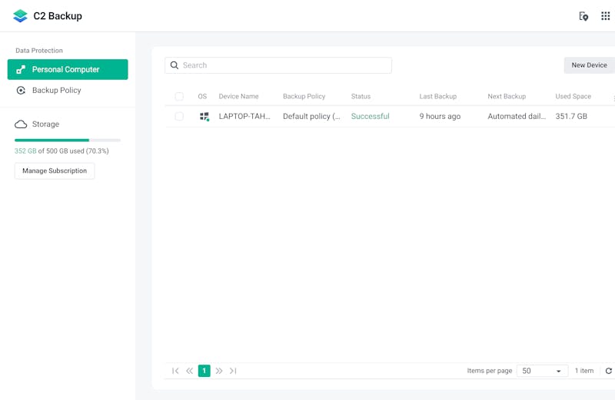Sort by Used Space column
615x400 pixels.
coord(573,97)
